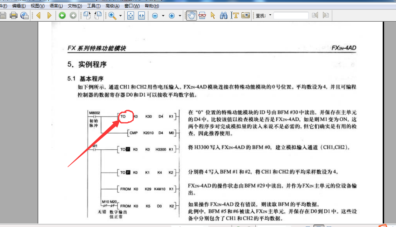Screen dimensions: 396x227
Task: Select the hand pan tool
Action: pyautogui.click(x=191, y=15)
